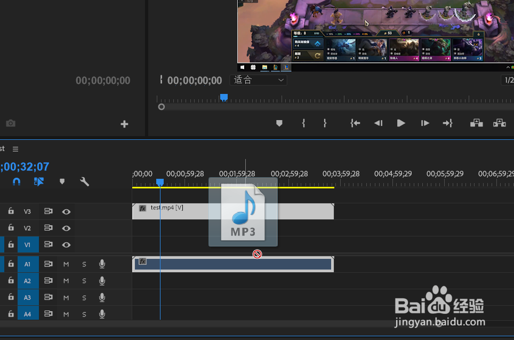Viewport: 514px width, 340px height.
Task: Click the timeline playhead handle
Action: [x=160, y=182]
